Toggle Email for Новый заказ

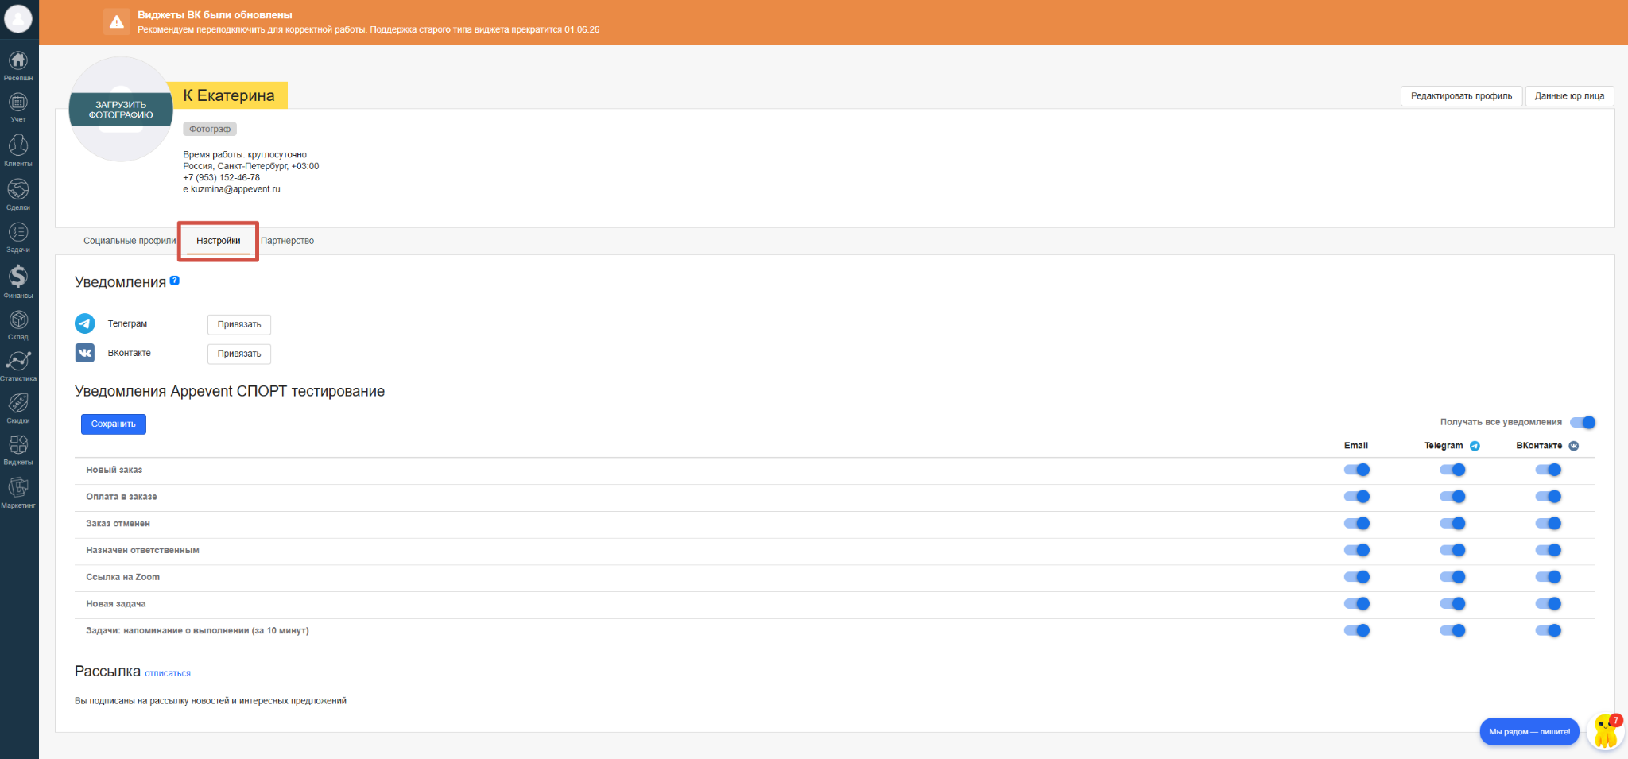point(1357,470)
